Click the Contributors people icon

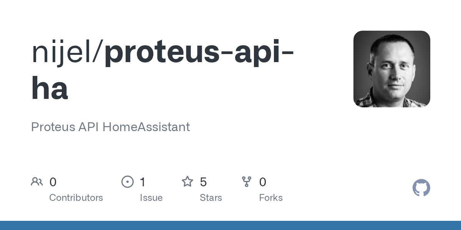(37, 182)
